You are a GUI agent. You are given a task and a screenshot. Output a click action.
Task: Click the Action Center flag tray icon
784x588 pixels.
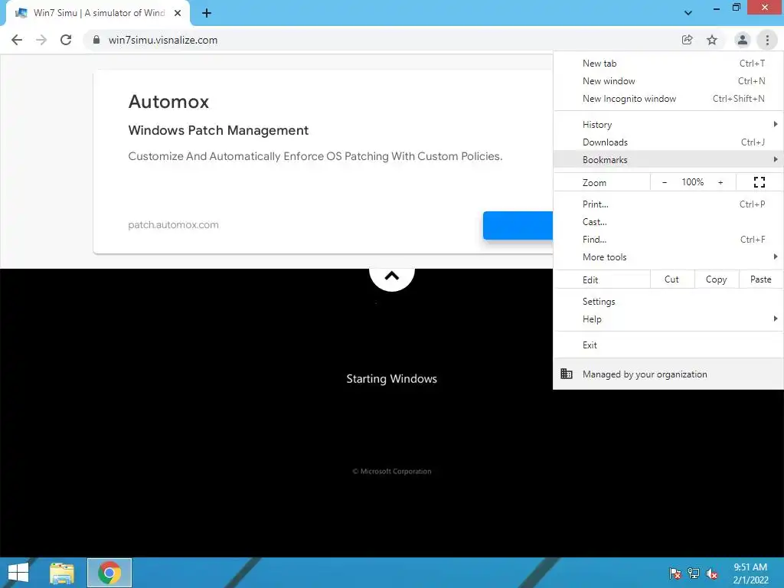coord(675,573)
